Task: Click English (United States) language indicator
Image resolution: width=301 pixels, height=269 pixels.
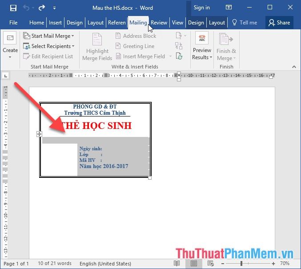Action: coord(105,264)
